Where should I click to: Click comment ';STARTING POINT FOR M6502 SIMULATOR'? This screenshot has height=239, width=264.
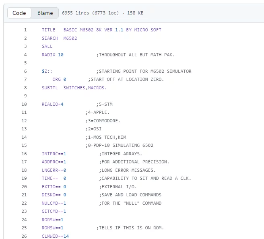[x=144, y=71]
